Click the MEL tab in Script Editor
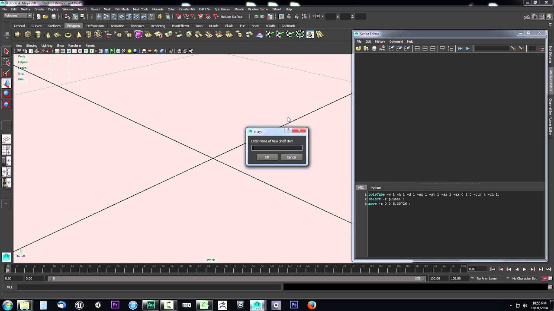The height and width of the screenshot is (311, 554). click(361, 188)
